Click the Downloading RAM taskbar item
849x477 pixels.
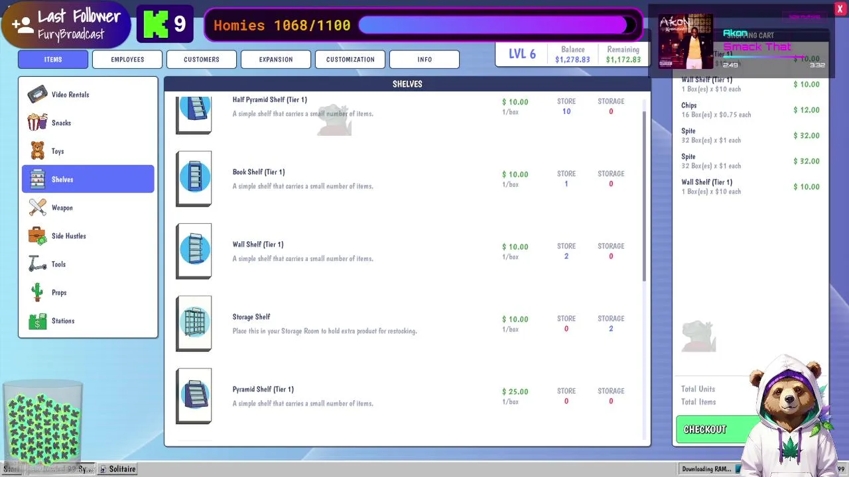[x=706, y=469]
